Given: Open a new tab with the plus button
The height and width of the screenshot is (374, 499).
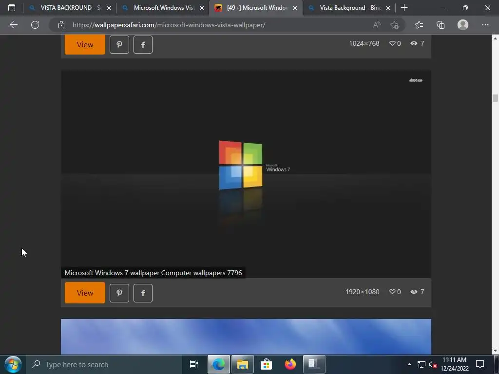Looking at the screenshot, I should 404,8.
